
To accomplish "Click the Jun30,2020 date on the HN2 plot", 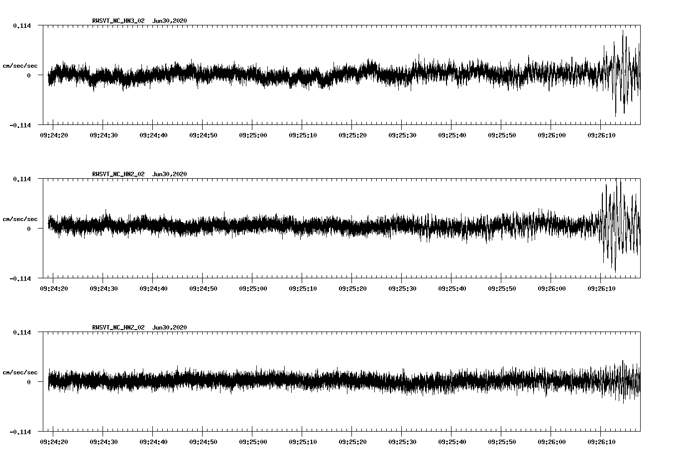I will (x=170, y=174).
